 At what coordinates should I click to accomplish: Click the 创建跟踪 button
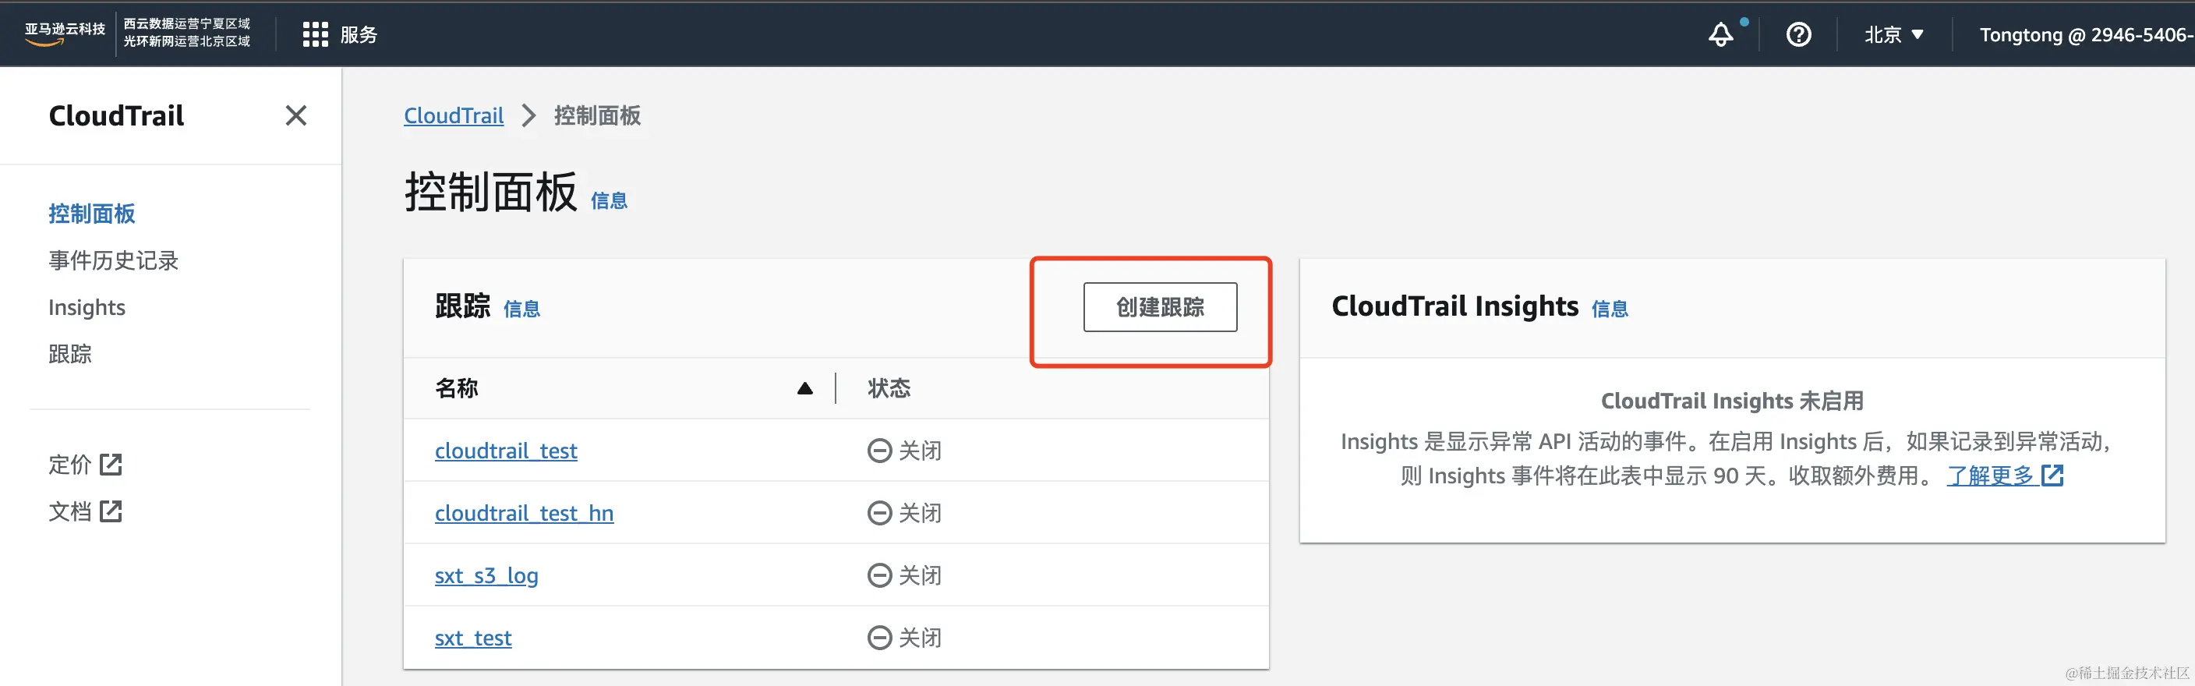1160,307
